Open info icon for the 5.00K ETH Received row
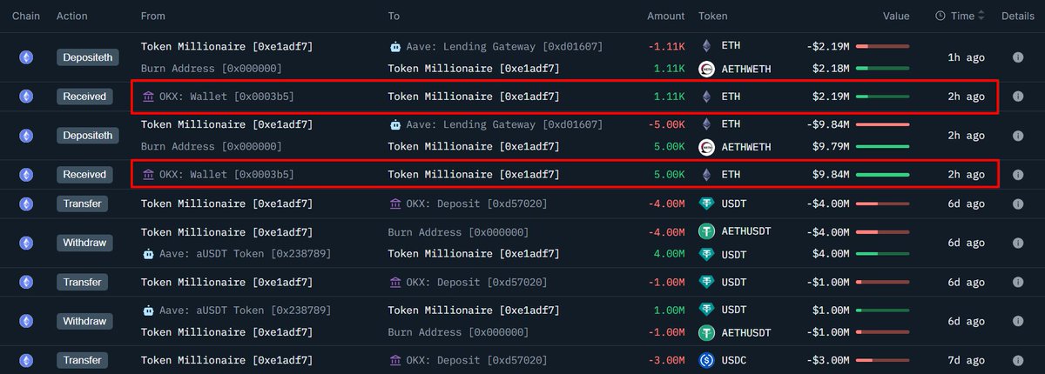 tap(1017, 175)
